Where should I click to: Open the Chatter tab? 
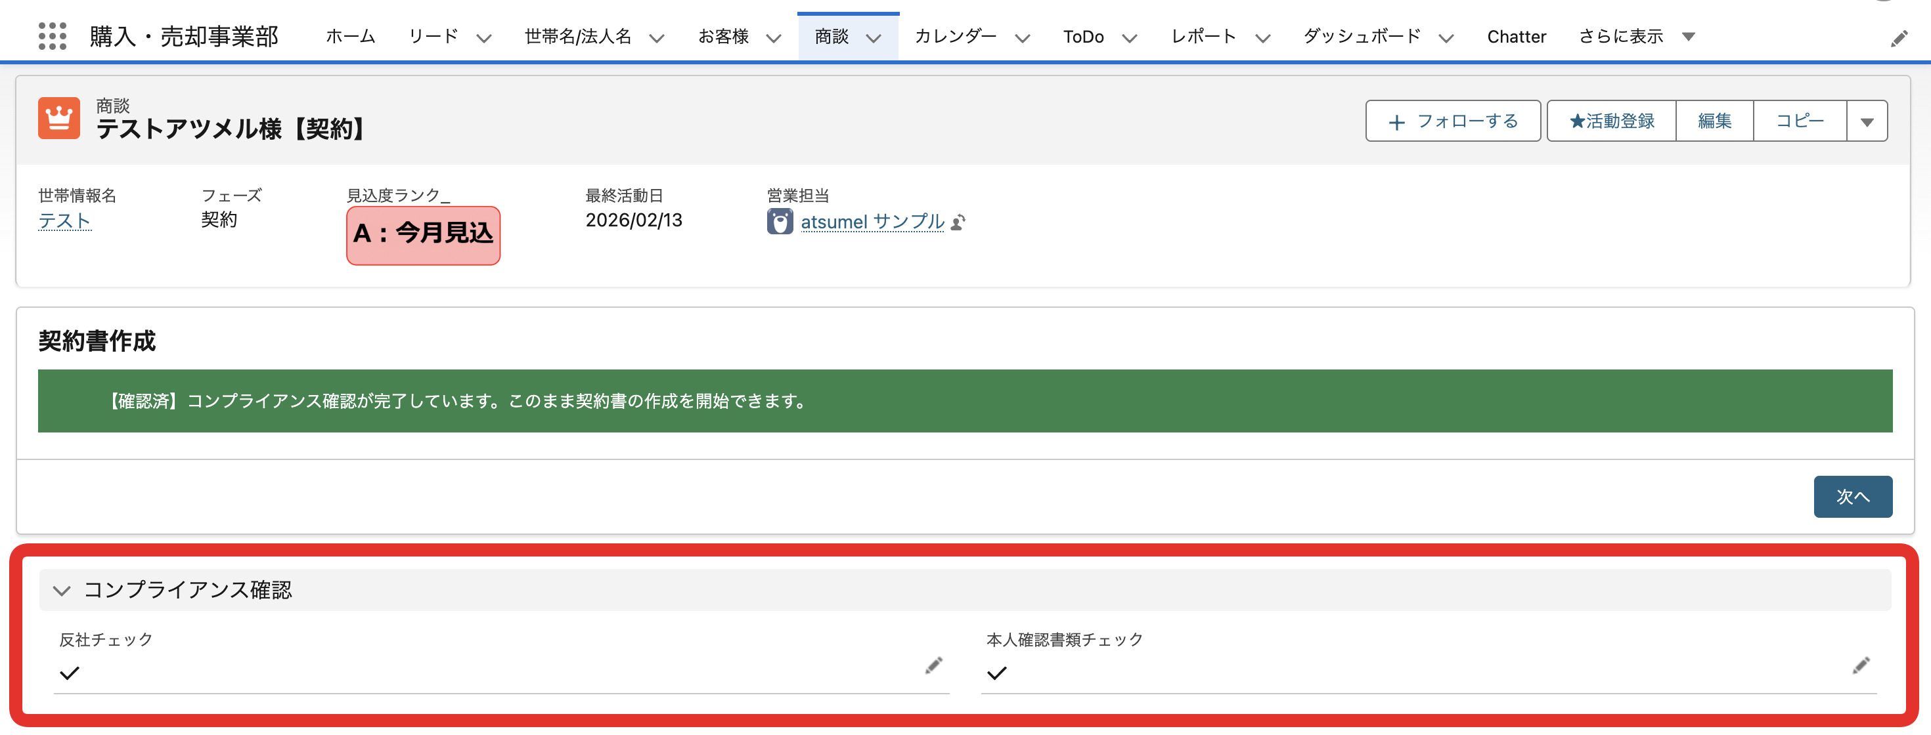[1516, 37]
